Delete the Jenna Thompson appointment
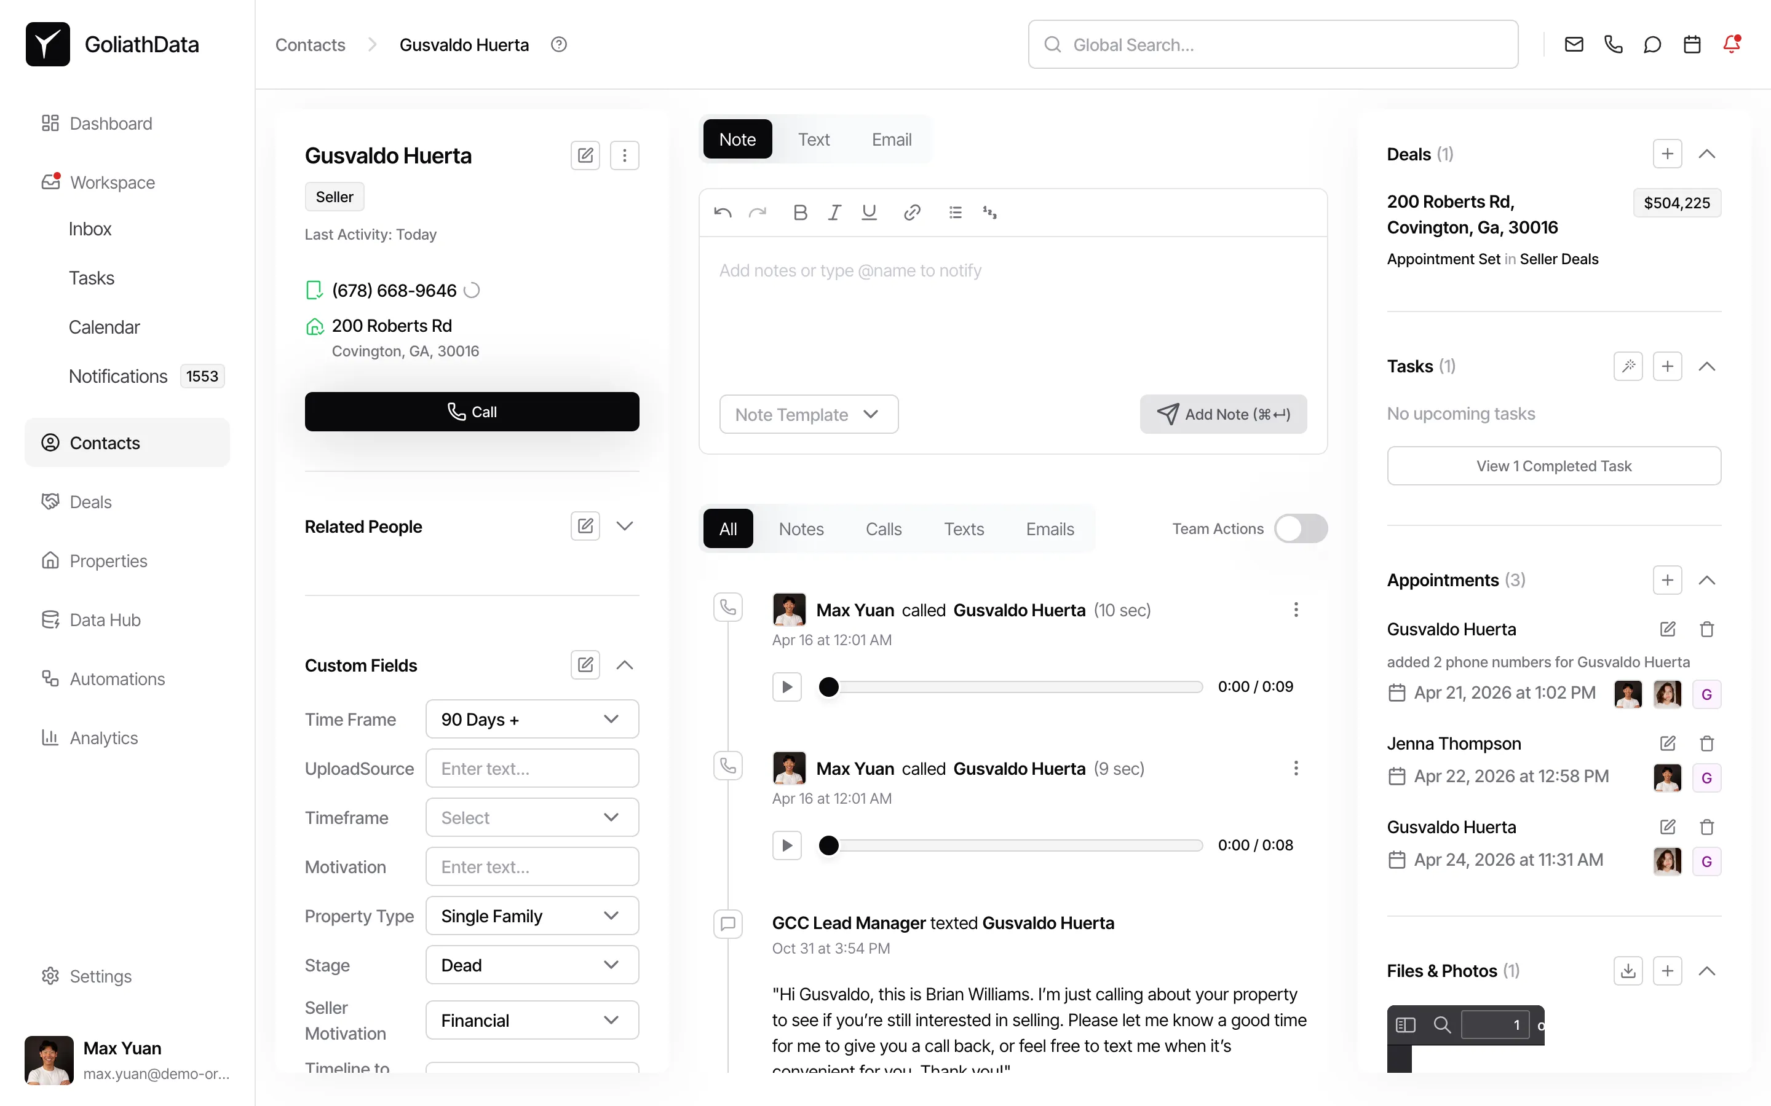Viewport: 1771px width, 1106px height. (1706, 743)
